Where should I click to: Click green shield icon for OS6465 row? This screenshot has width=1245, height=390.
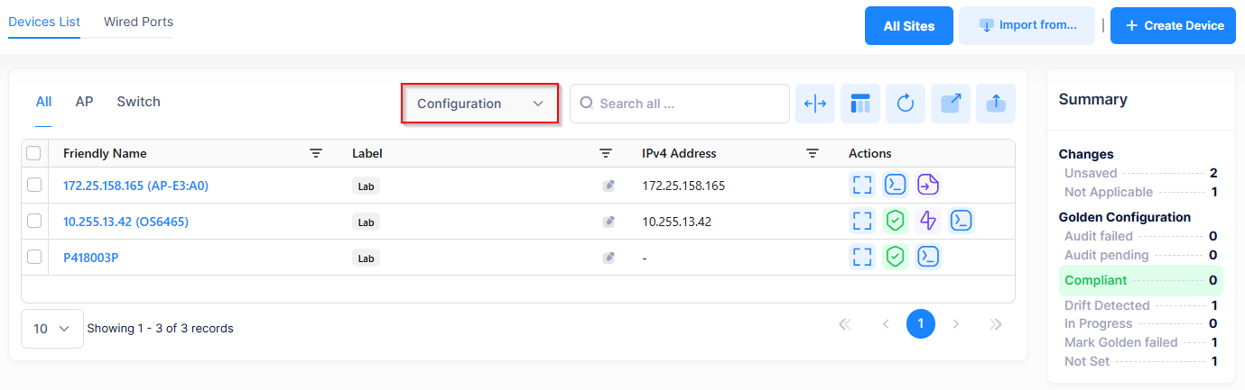(895, 221)
